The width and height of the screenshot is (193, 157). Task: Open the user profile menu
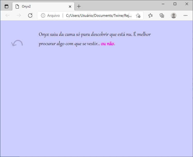point(174,15)
